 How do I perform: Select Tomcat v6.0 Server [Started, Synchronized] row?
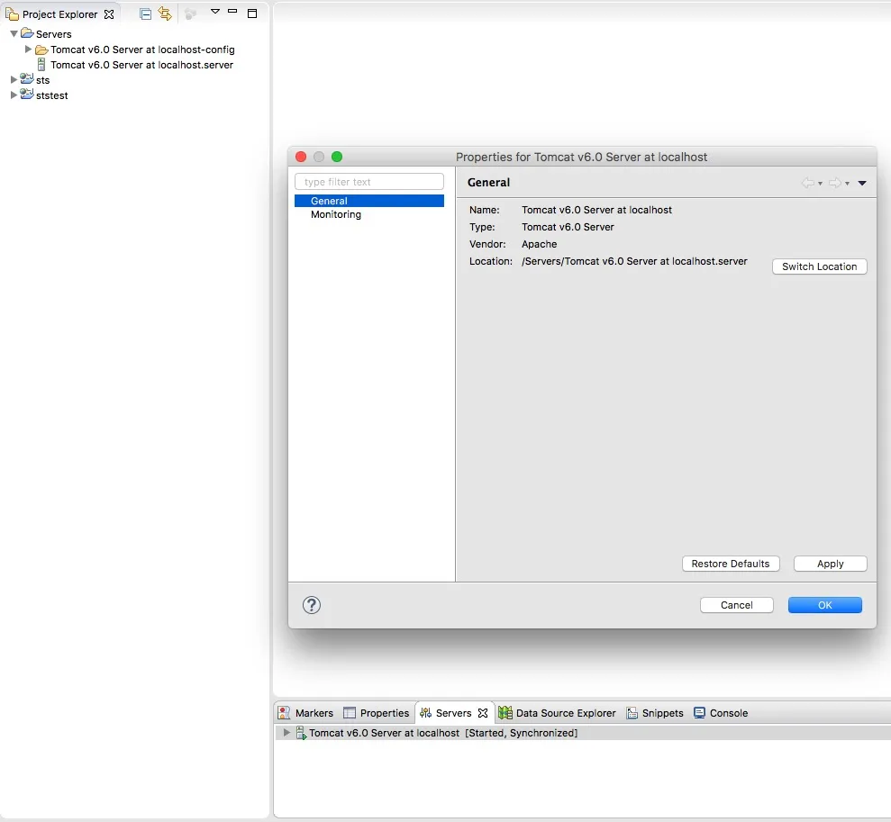click(x=583, y=733)
